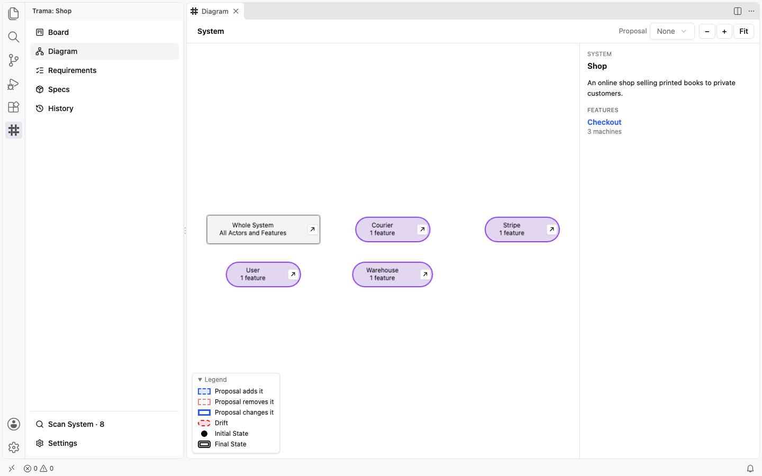Select Diagram in the sidebar
This screenshot has height=476, width=762.
[x=105, y=51]
